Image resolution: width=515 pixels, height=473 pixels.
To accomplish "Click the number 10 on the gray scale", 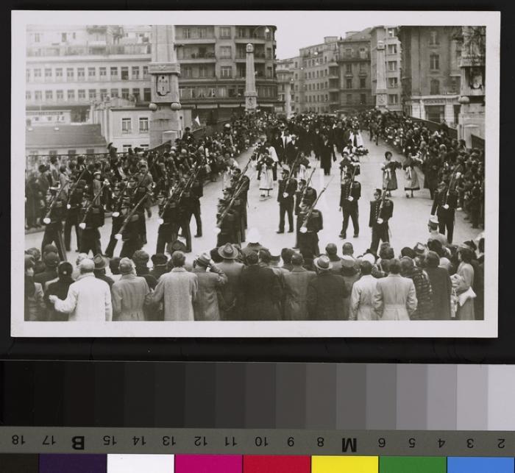I will point(260,441).
